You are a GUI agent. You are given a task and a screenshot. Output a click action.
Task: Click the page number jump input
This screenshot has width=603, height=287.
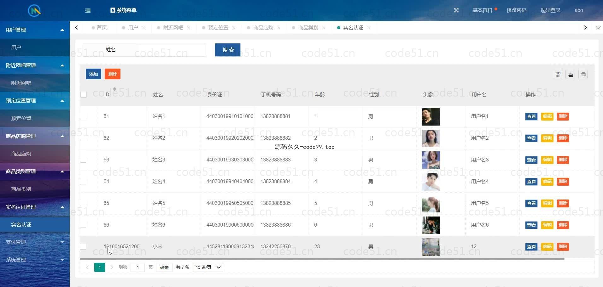[138, 267]
